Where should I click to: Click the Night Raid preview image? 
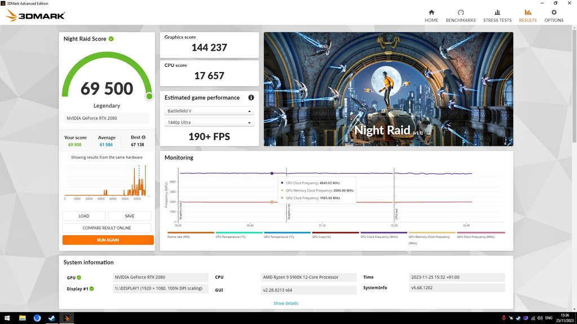388,89
